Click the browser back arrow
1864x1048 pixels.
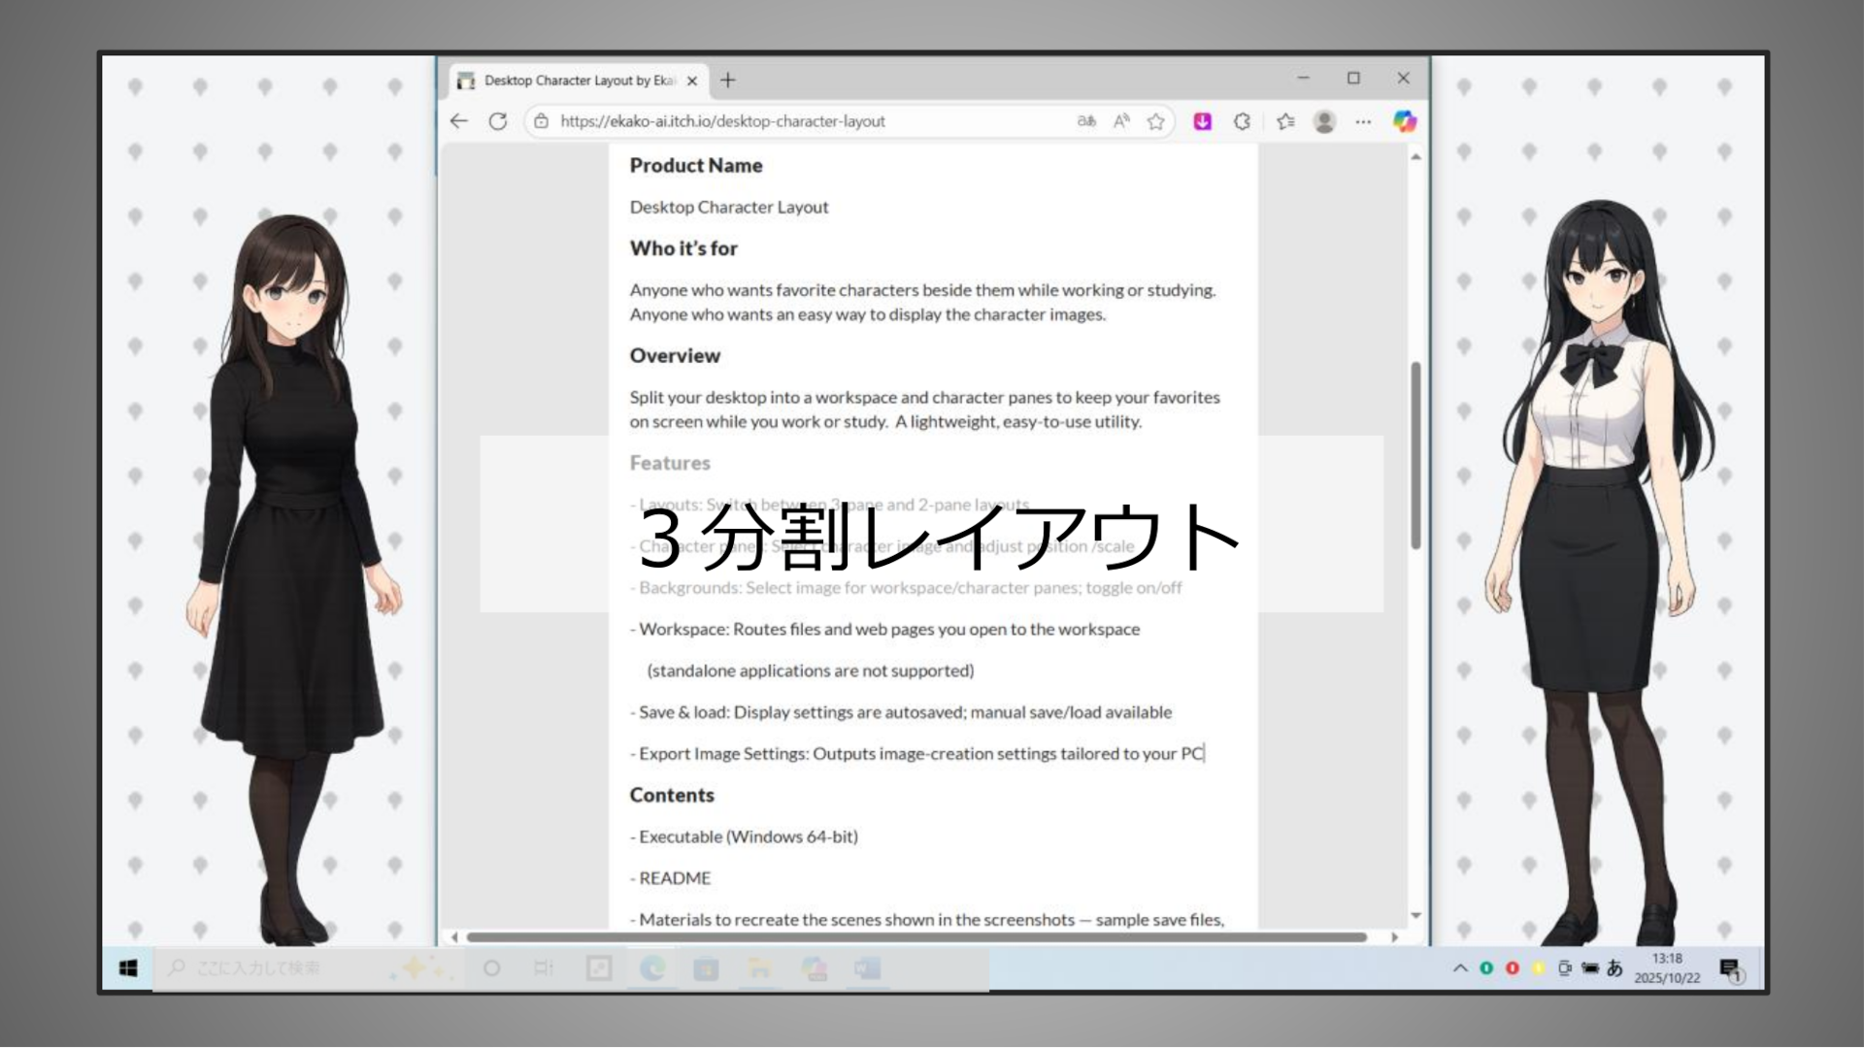[459, 121]
